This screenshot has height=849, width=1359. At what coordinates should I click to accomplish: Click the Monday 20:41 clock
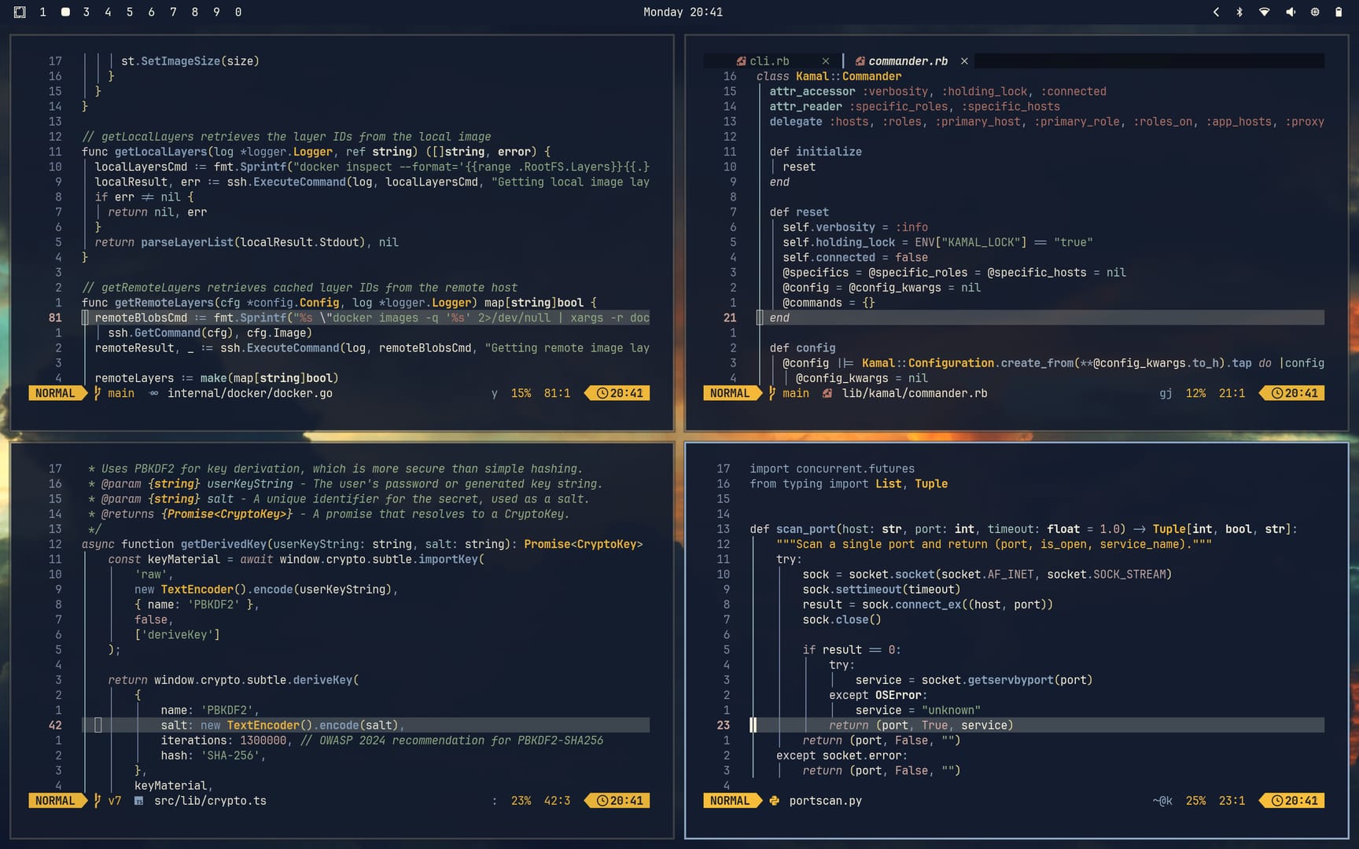coord(683,12)
